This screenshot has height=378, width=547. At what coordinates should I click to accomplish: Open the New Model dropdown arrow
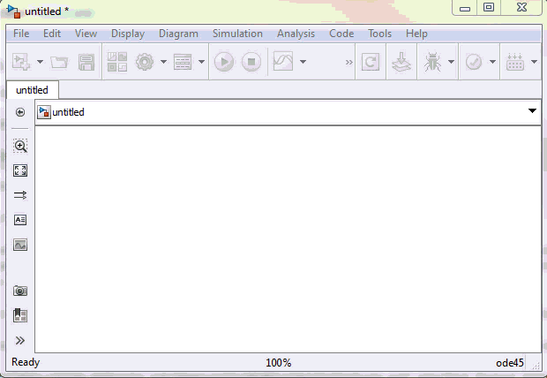40,63
